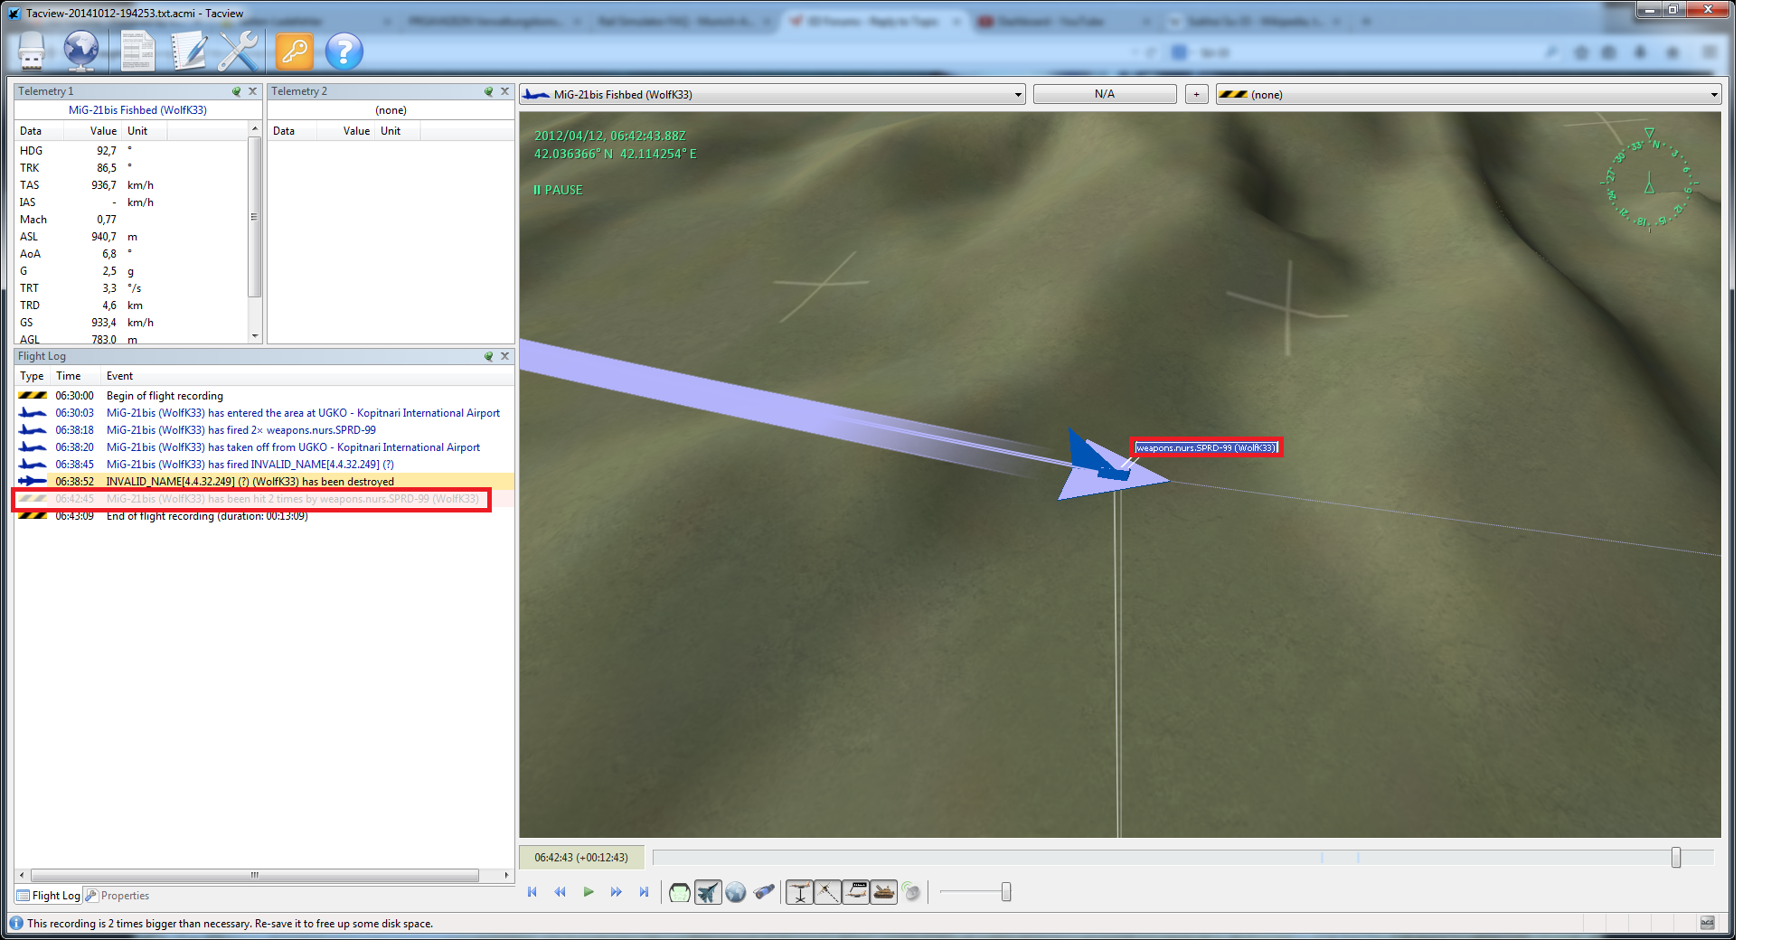Click the TAS row in Telemetry 1
Image resolution: width=1790 pixels, height=940 pixels.
131,185
